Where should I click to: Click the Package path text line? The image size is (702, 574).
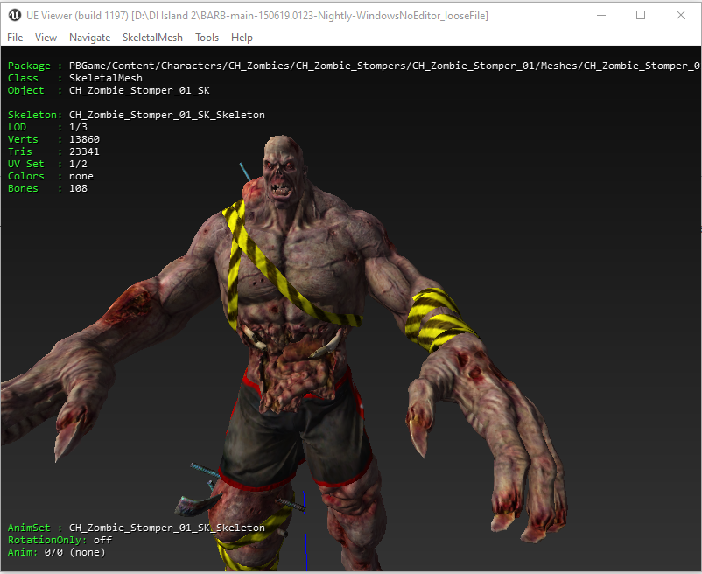pos(354,66)
